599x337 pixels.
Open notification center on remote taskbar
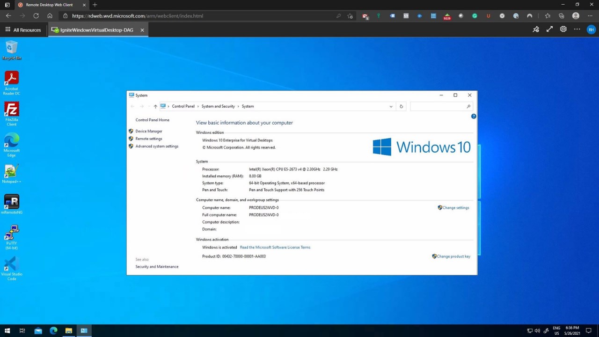pyautogui.click(x=589, y=331)
